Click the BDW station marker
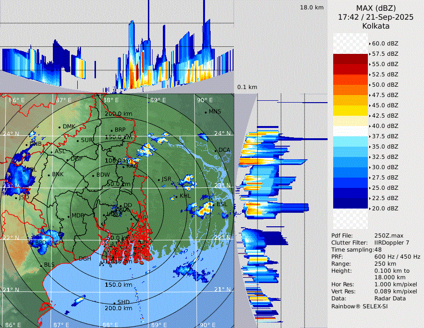The image size is (424, 328). point(93,175)
